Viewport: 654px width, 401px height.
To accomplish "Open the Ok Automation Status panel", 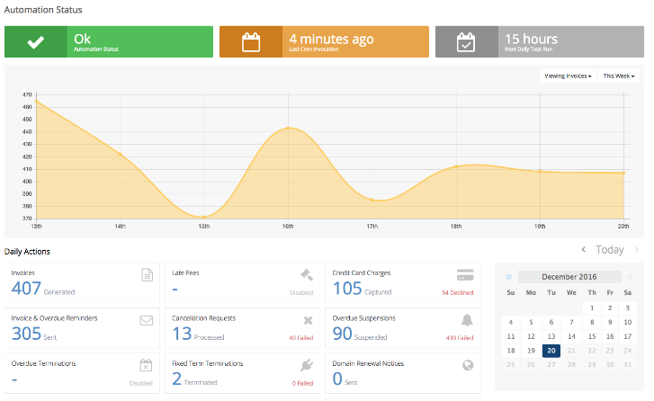I will [x=109, y=41].
